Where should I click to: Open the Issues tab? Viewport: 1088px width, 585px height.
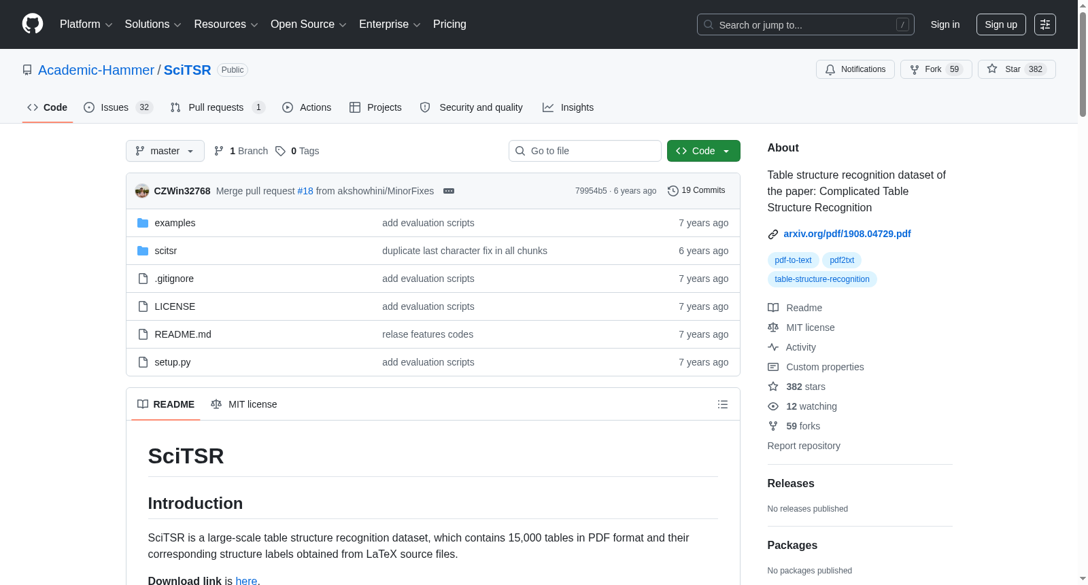118,107
